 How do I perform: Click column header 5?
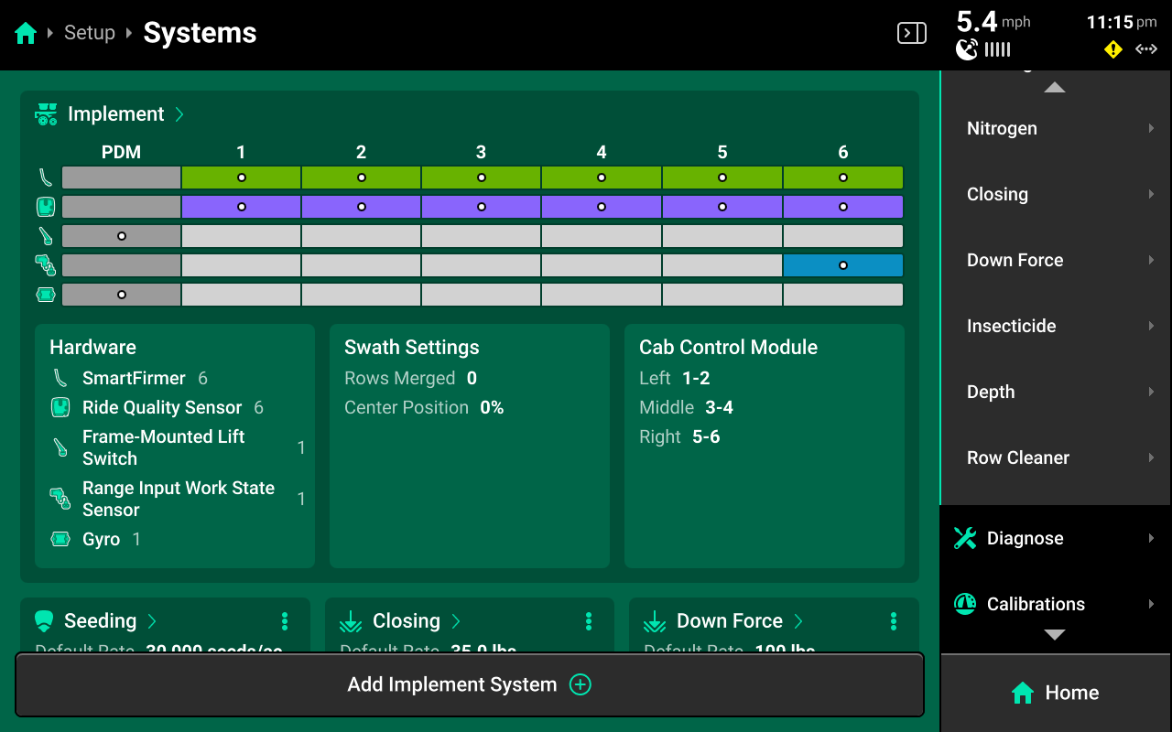click(x=722, y=152)
